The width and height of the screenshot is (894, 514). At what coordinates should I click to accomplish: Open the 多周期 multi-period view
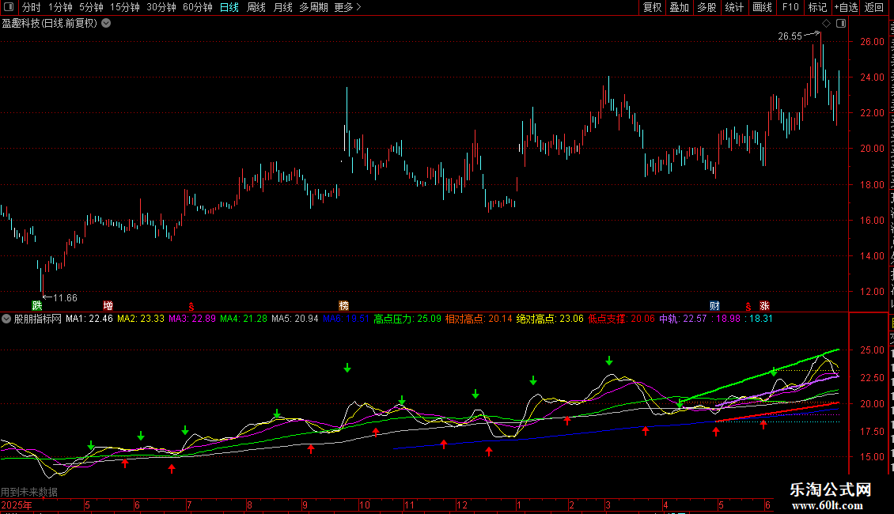pyautogui.click(x=313, y=7)
